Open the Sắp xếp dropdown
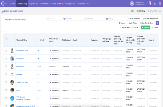Image resolution: width=163 pixels, height=107 pixels. [x=147, y=23]
